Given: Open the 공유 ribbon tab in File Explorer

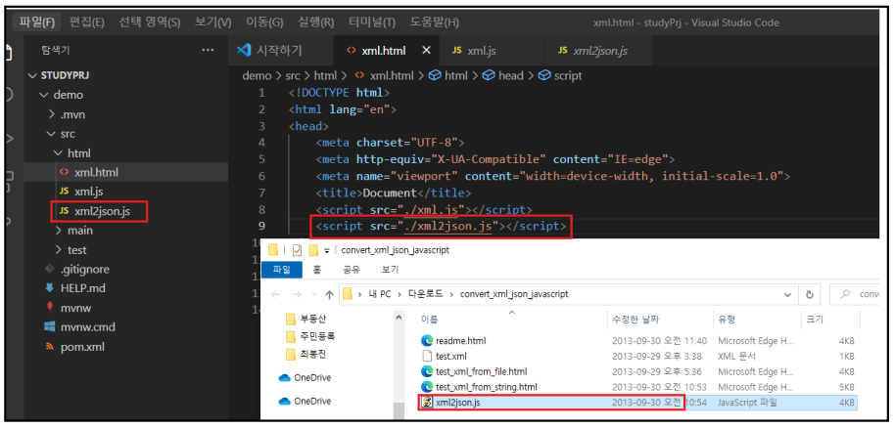Looking at the screenshot, I should point(352,269).
